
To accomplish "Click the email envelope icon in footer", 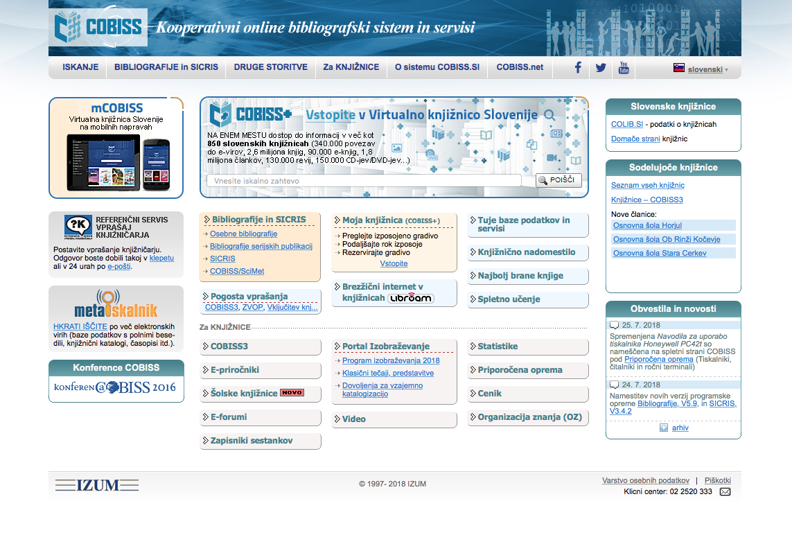I will (x=725, y=492).
